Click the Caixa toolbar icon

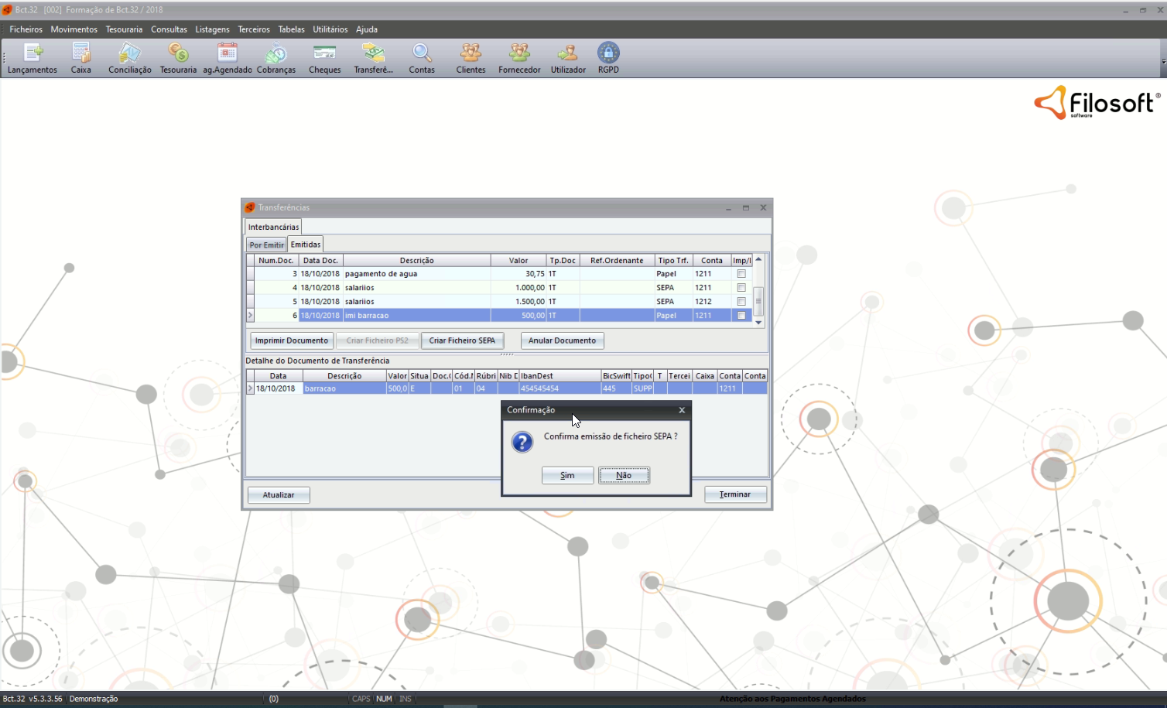[x=81, y=53]
